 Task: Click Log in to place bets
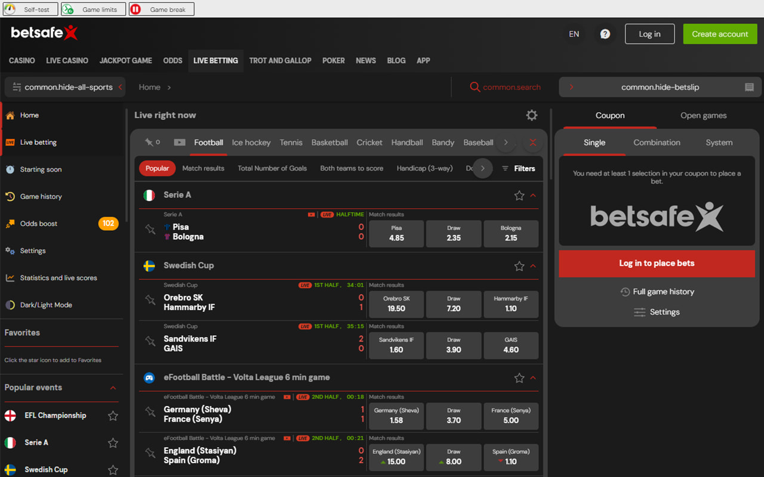tap(657, 264)
